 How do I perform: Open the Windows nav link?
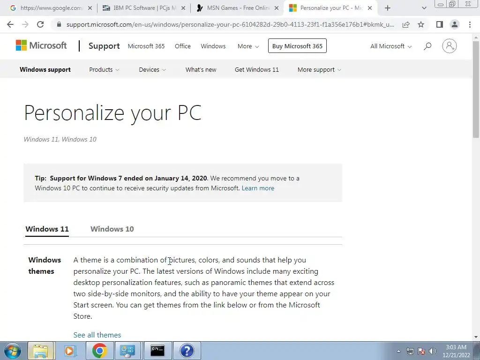click(213, 46)
